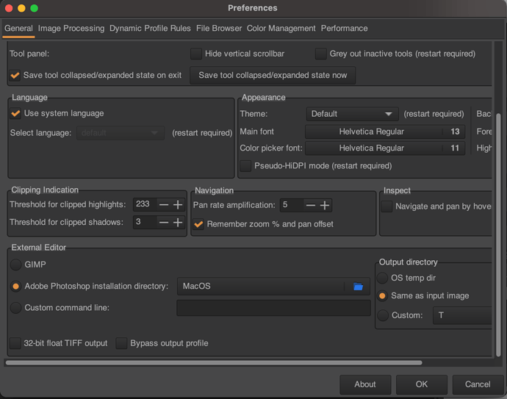Image resolution: width=507 pixels, height=399 pixels.
Task: Cancel the Preferences dialog
Action: pos(478,384)
